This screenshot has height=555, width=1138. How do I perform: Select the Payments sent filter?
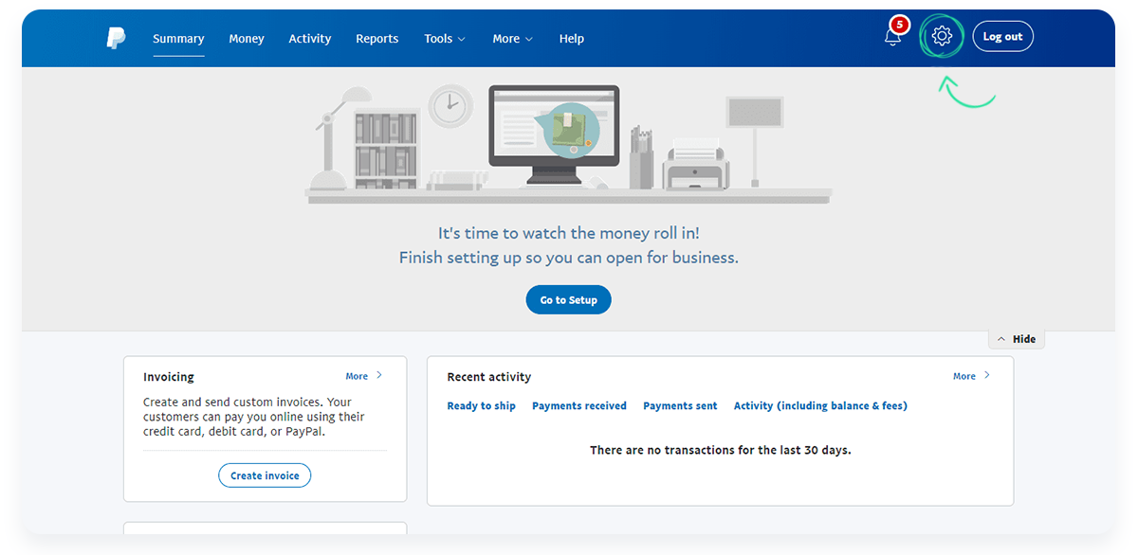click(x=680, y=405)
